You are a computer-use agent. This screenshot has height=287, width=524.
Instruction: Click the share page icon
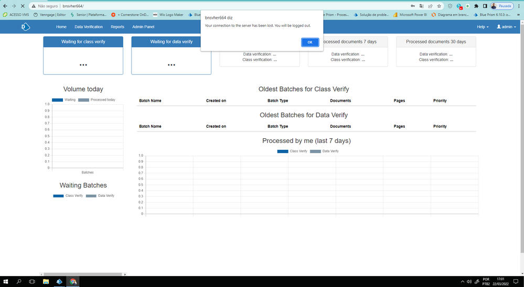pyautogui.click(x=431, y=6)
